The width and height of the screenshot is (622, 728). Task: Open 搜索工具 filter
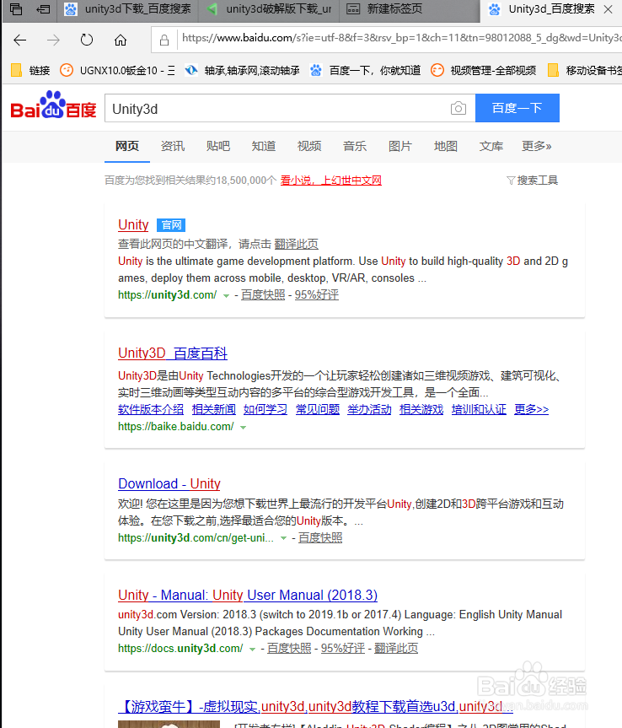click(533, 181)
